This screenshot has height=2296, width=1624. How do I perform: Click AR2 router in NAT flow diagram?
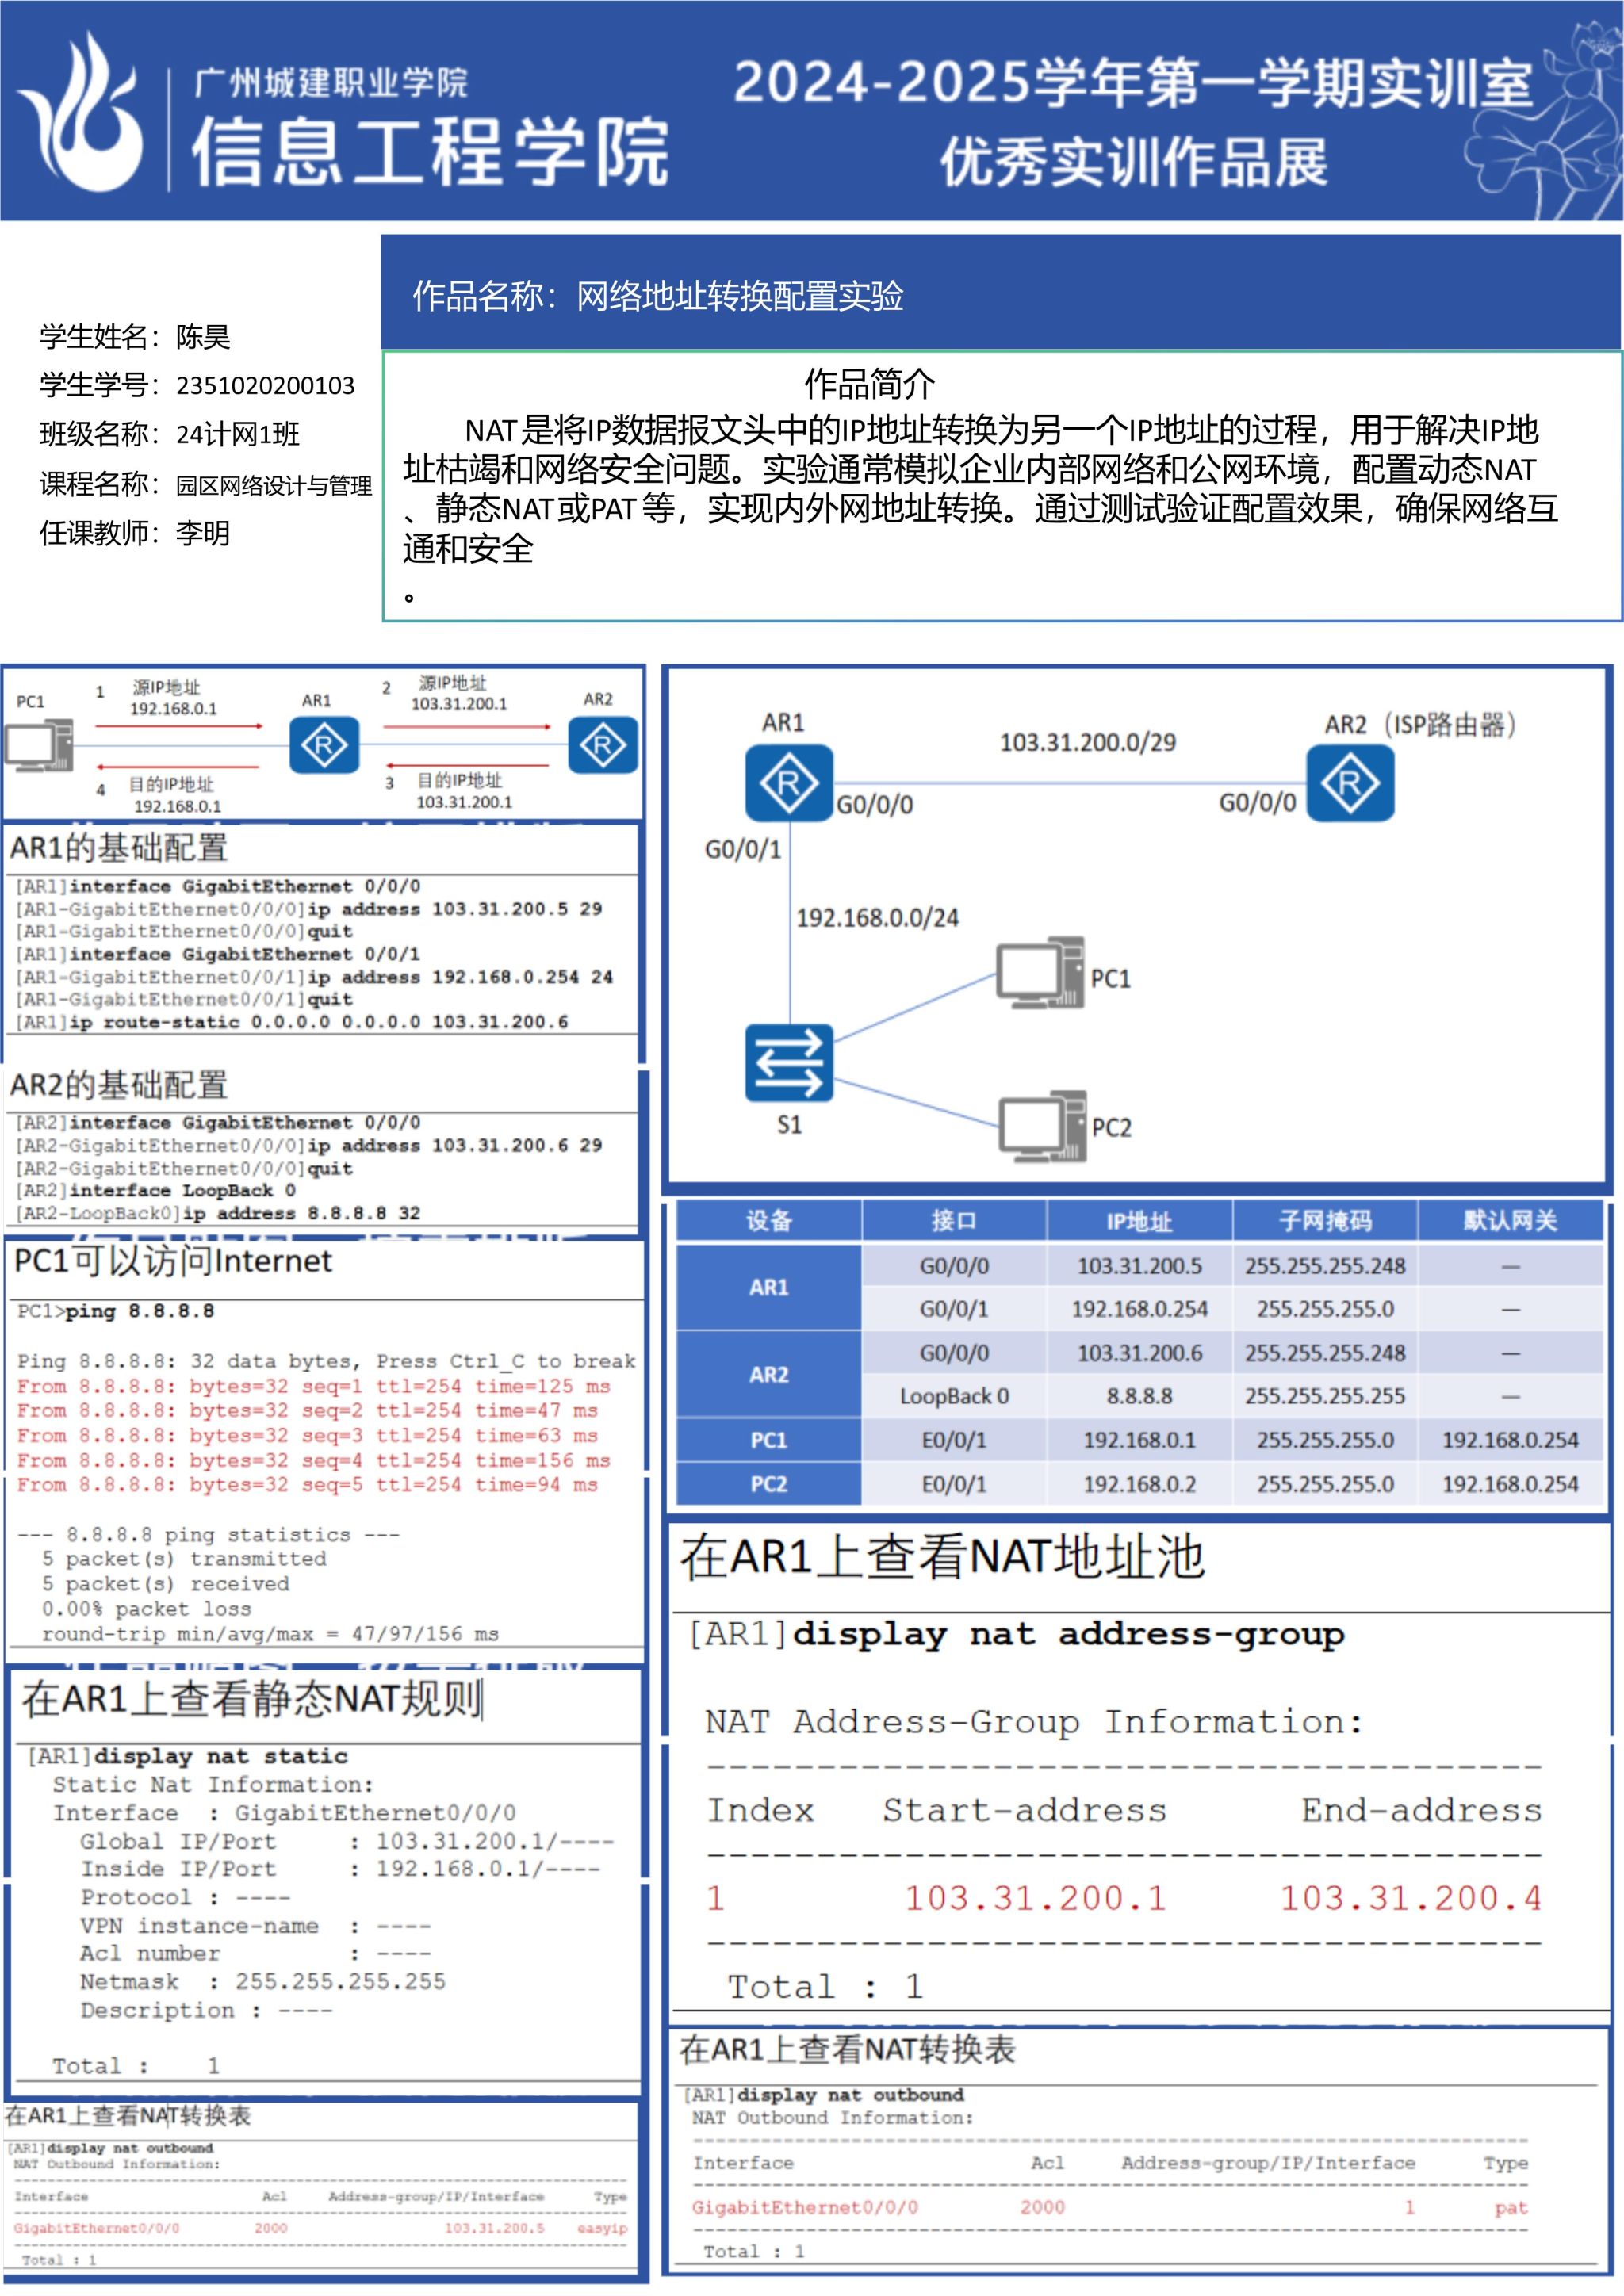pos(602,745)
